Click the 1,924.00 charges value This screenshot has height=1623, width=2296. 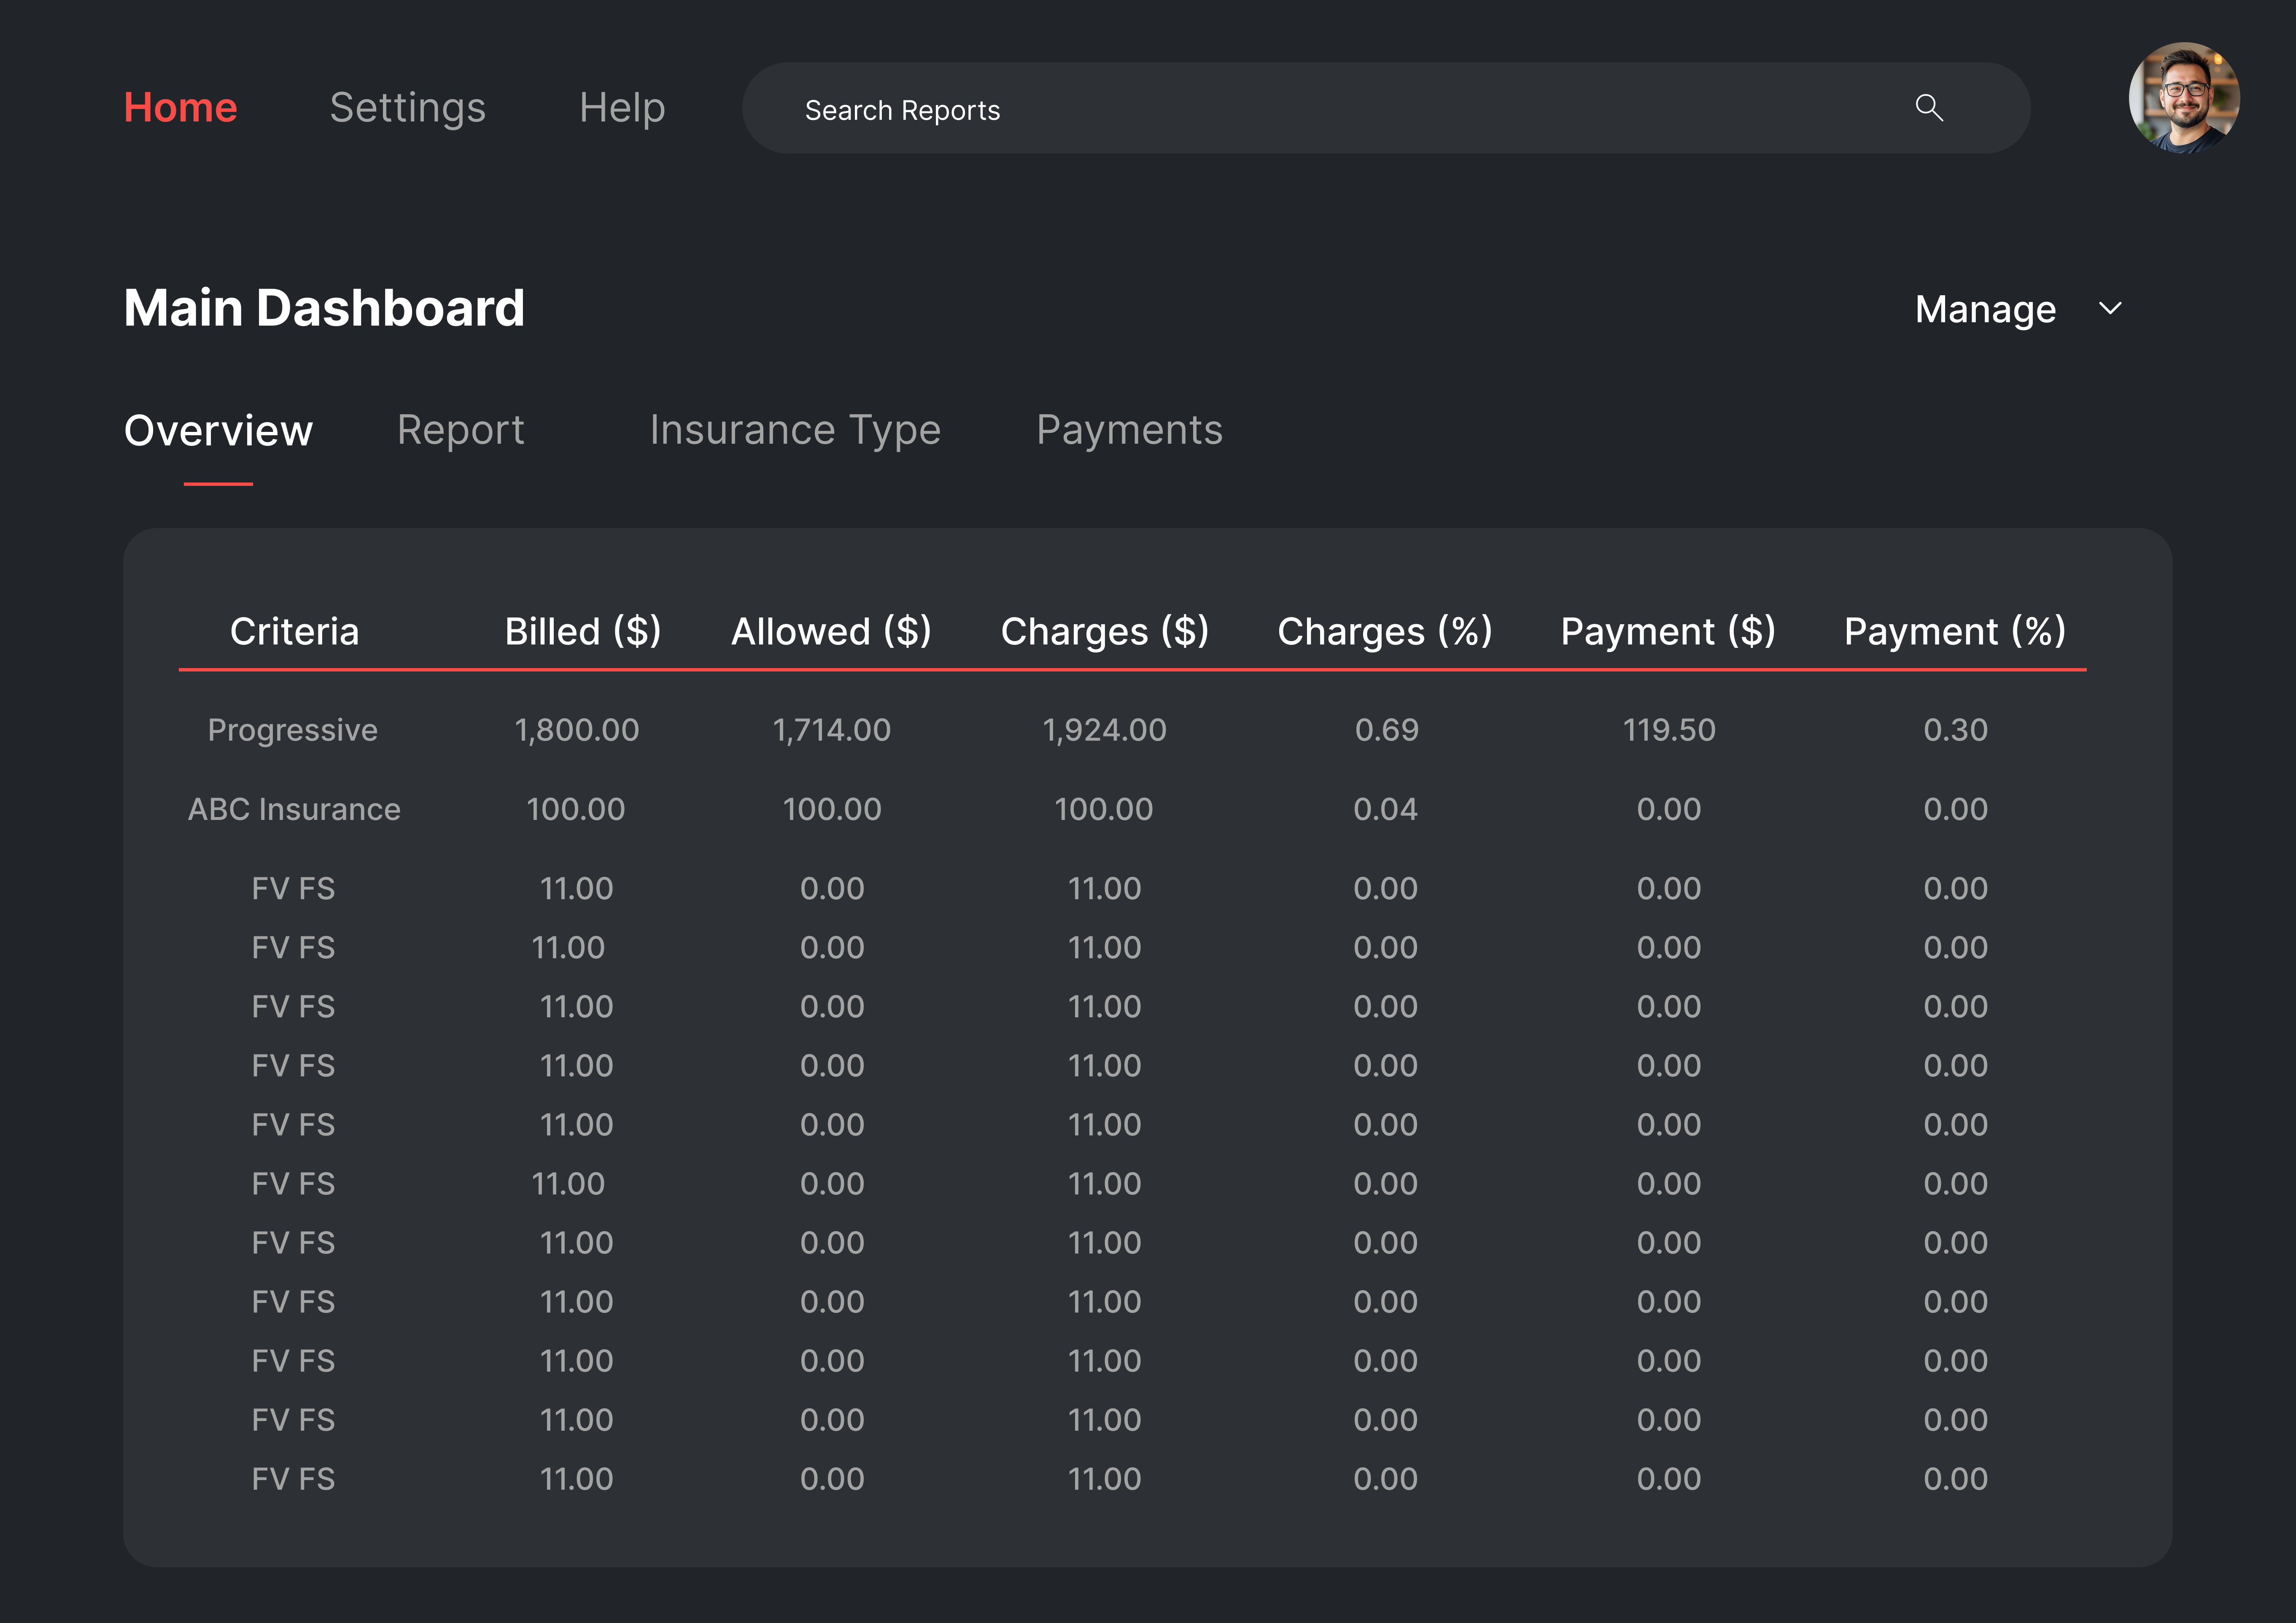1105,730
